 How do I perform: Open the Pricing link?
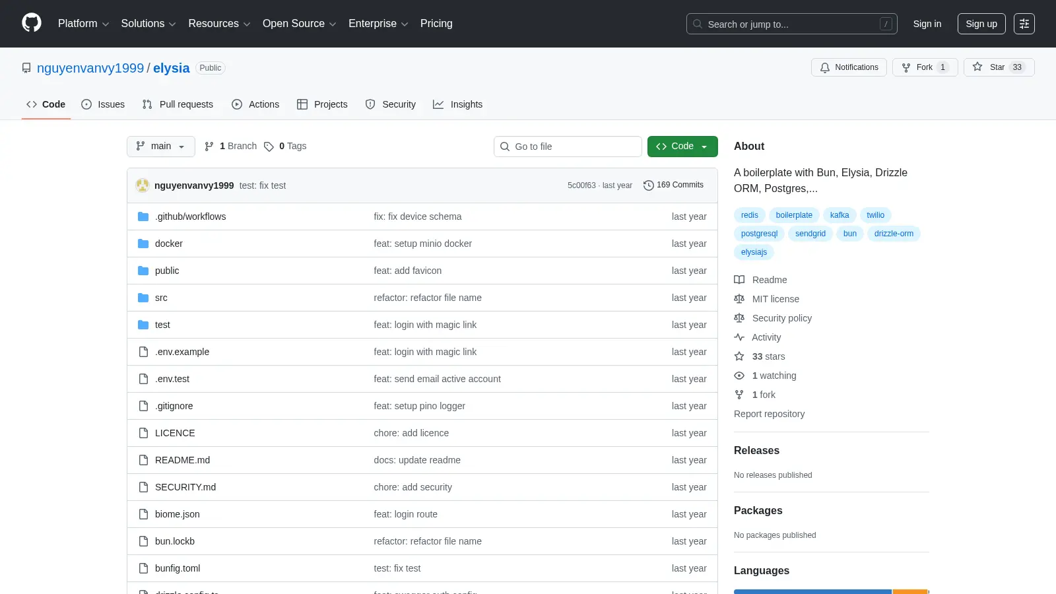click(436, 24)
